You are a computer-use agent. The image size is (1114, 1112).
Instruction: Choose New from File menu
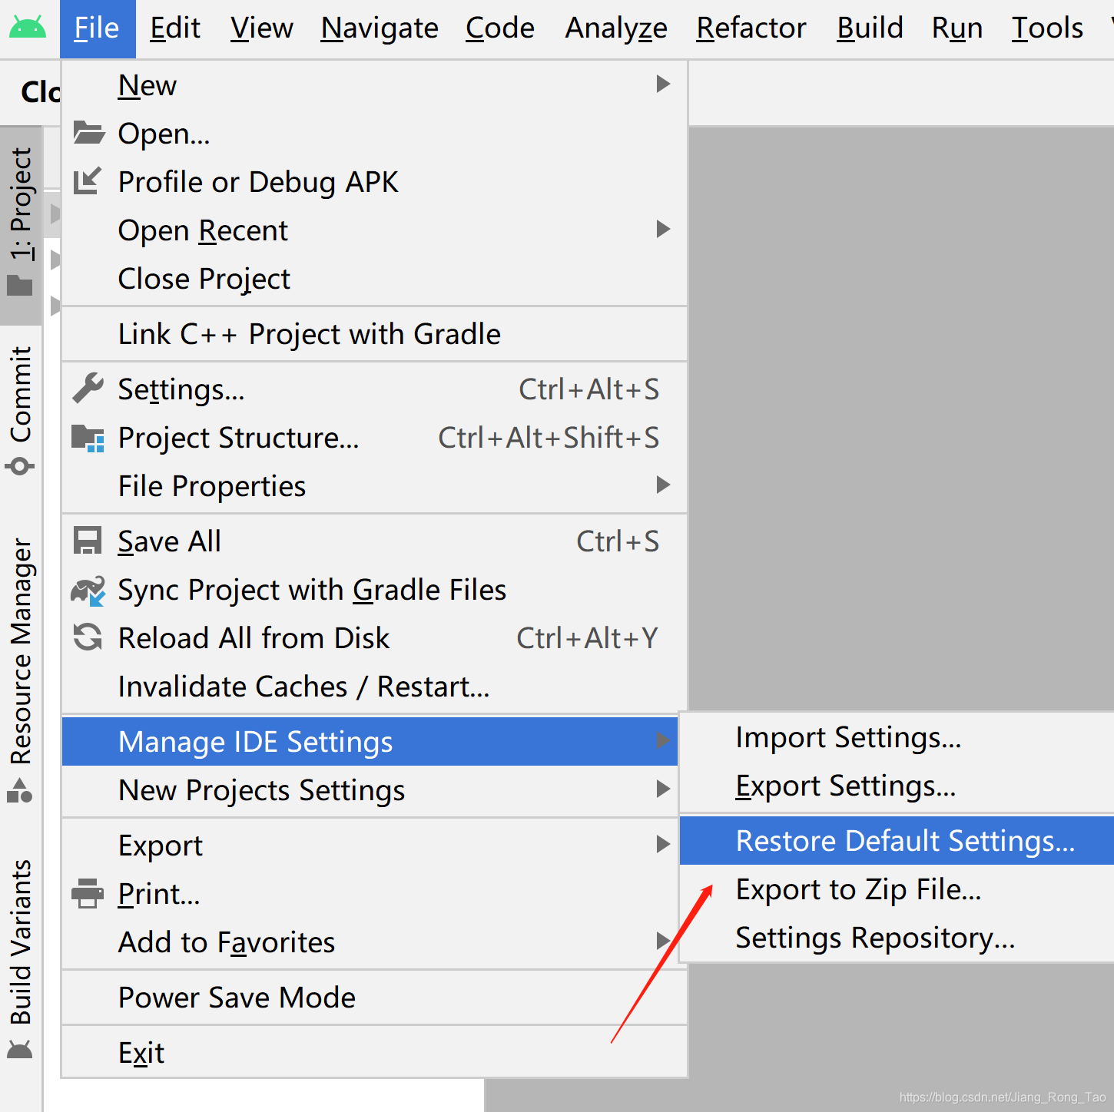point(374,84)
